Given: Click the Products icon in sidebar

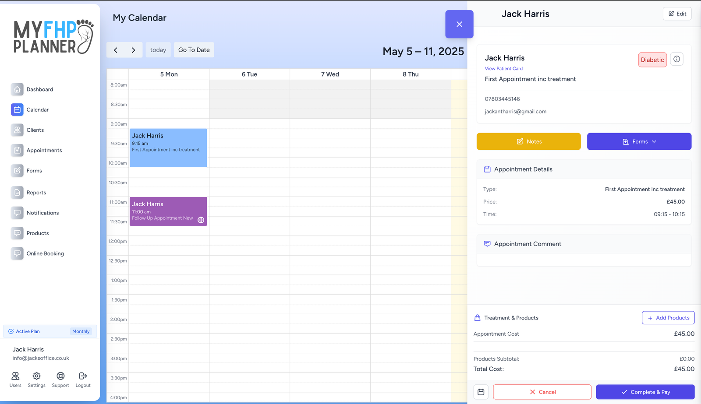Looking at the screenshot, I should coord(18,233).
